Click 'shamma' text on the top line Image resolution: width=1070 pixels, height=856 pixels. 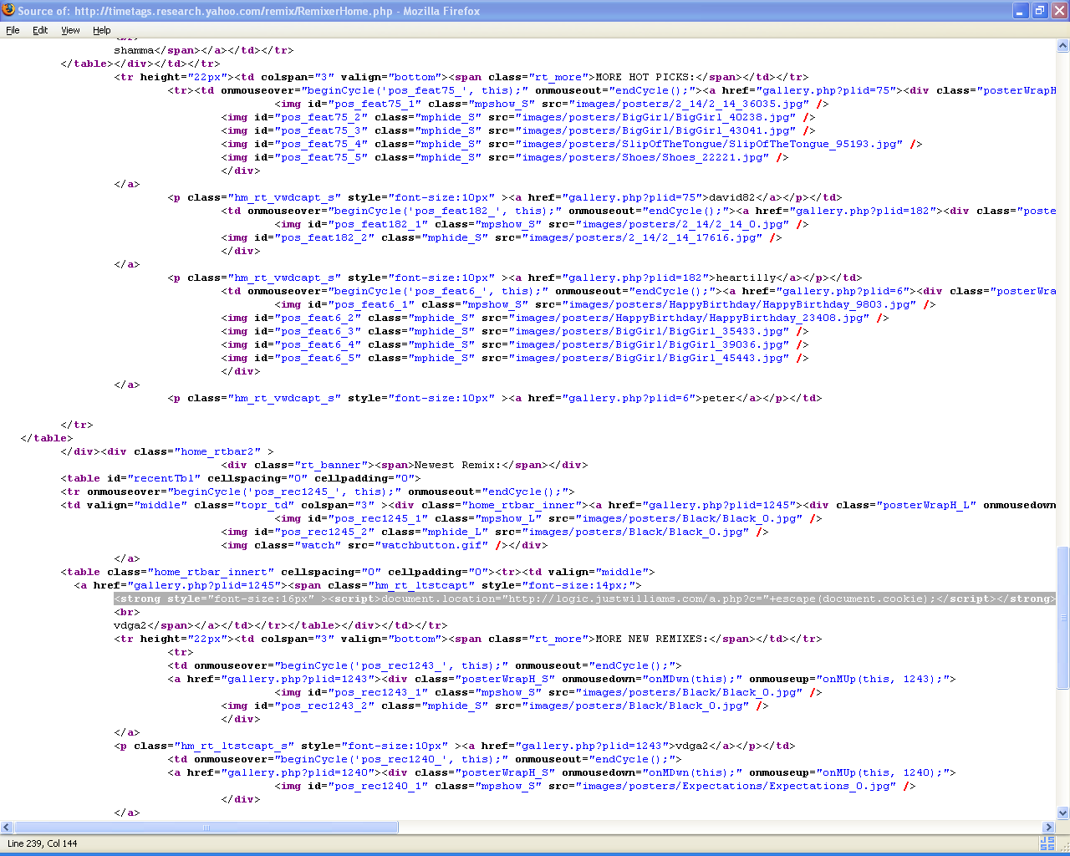click(x=134, y=50)
